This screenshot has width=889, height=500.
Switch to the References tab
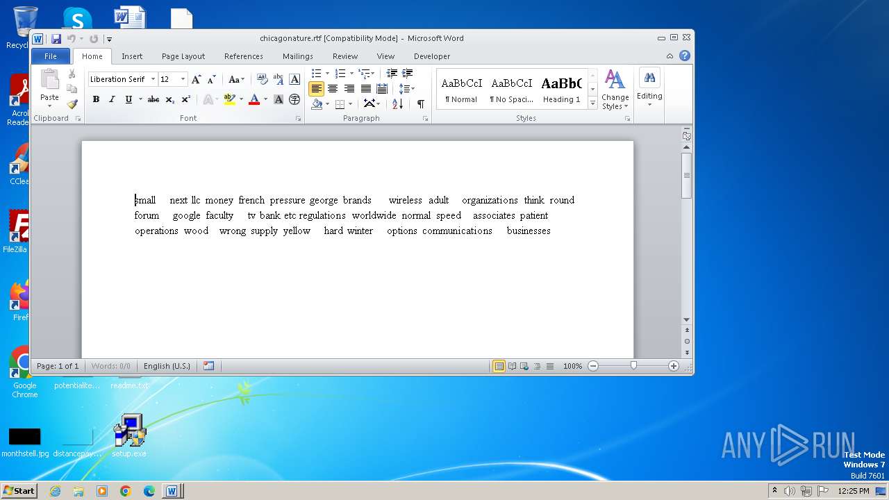243,56
